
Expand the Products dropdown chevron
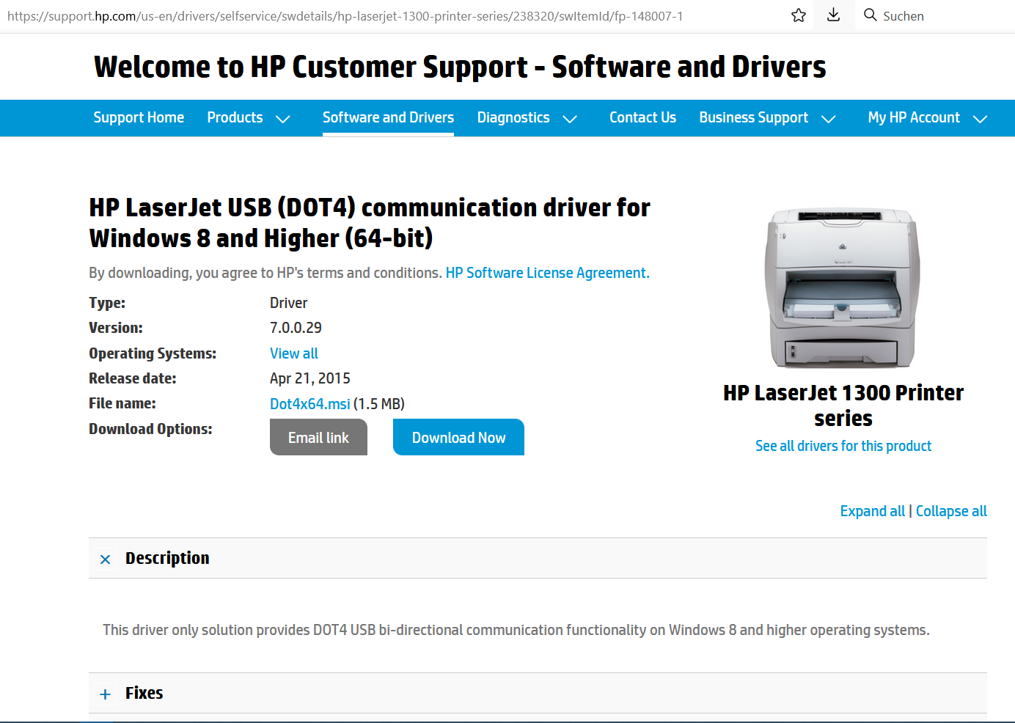[283, 119]
